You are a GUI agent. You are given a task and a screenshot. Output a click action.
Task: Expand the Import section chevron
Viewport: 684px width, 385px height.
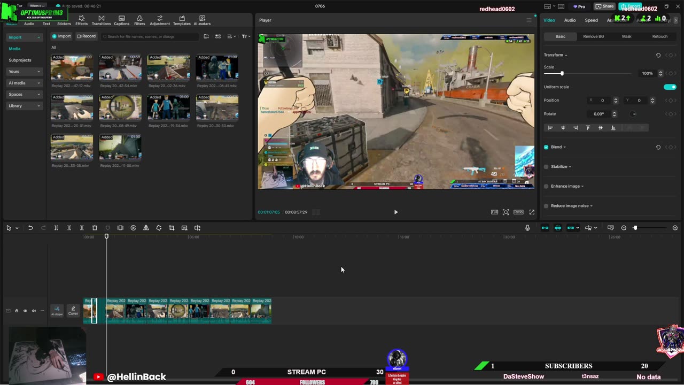pyautogui.click(x=38, y=37)
